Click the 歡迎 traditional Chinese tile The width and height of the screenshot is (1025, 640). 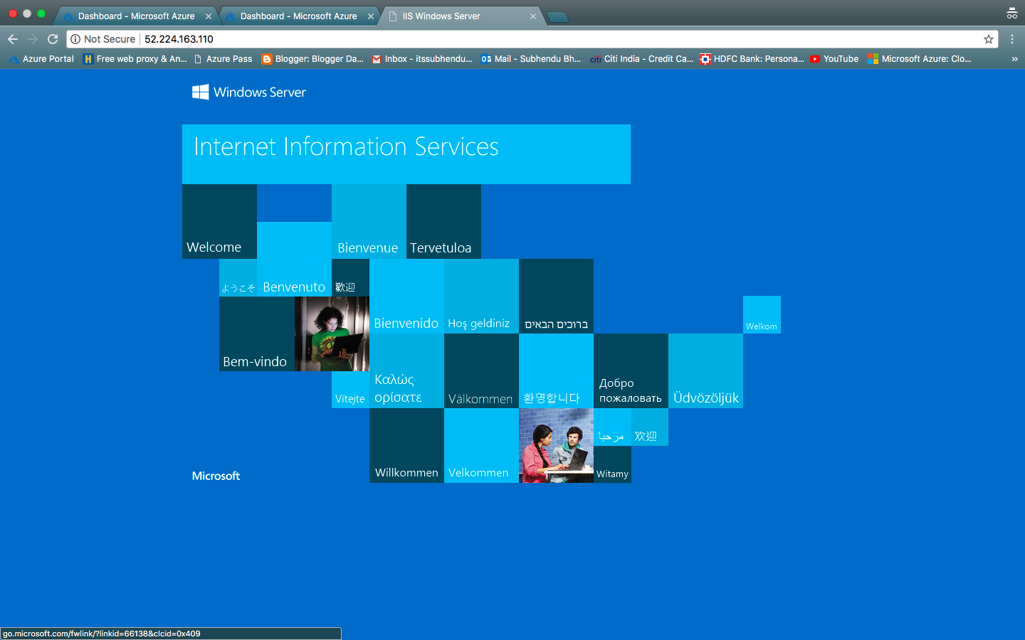tap(350, 278)
